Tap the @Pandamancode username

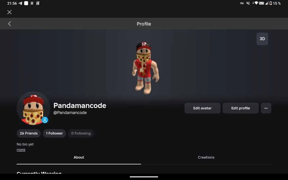click(70, 113)
